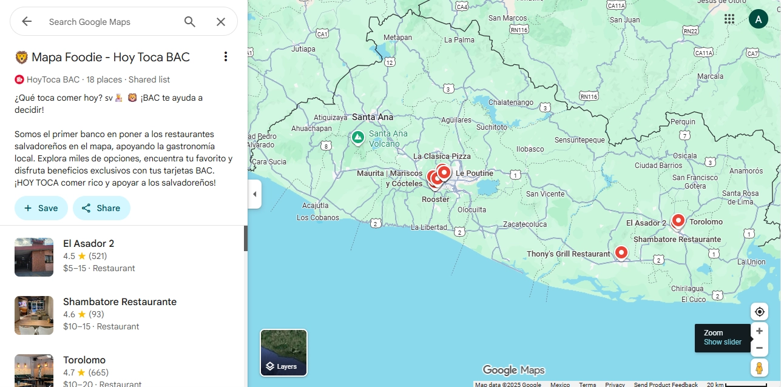781x387 pixels.
Task: Click the Torolomo restaurant photo thumbnail
Action: pos(34,370)
